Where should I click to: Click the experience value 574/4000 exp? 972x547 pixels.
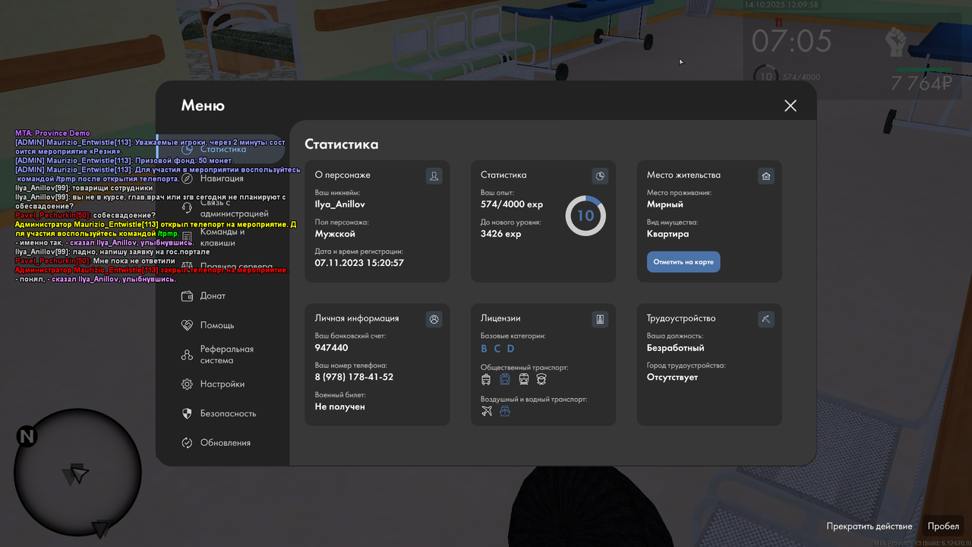coord(512,204)
